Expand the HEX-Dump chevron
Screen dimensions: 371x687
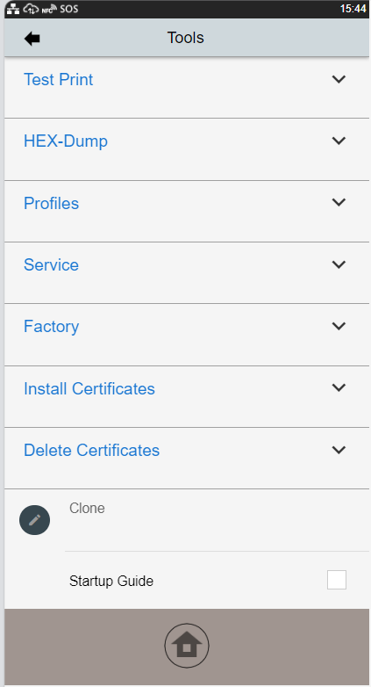coord(339,141)
